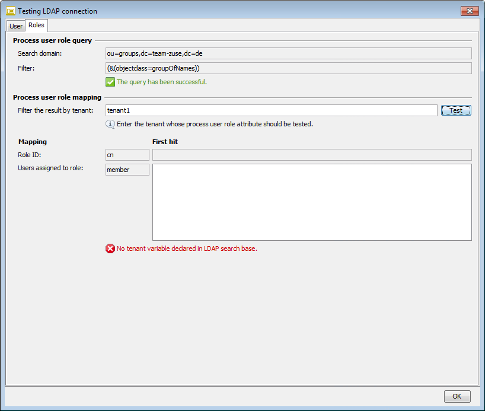
Task: Click the Process user role query header
Action: [x=53, y=40]
